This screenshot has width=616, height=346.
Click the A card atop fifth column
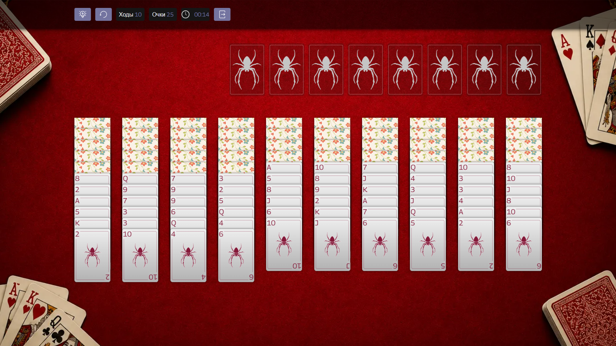click(x=284, y=168)
